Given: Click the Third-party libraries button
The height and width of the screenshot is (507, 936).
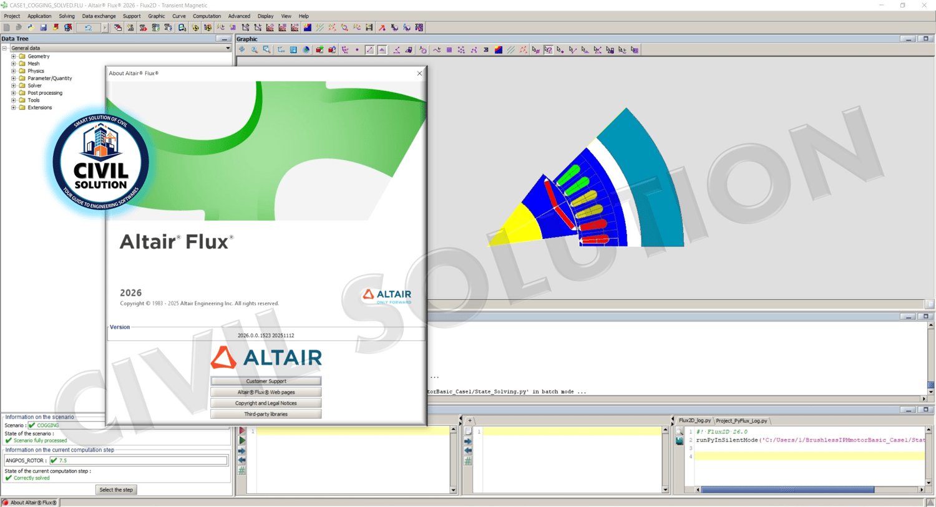Looking at the screenshot, I should click(266, 414).
